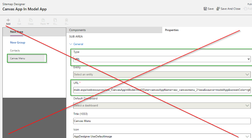Select the New Area tab
Viewport: 252px width, 138px height.
point(17,32)
